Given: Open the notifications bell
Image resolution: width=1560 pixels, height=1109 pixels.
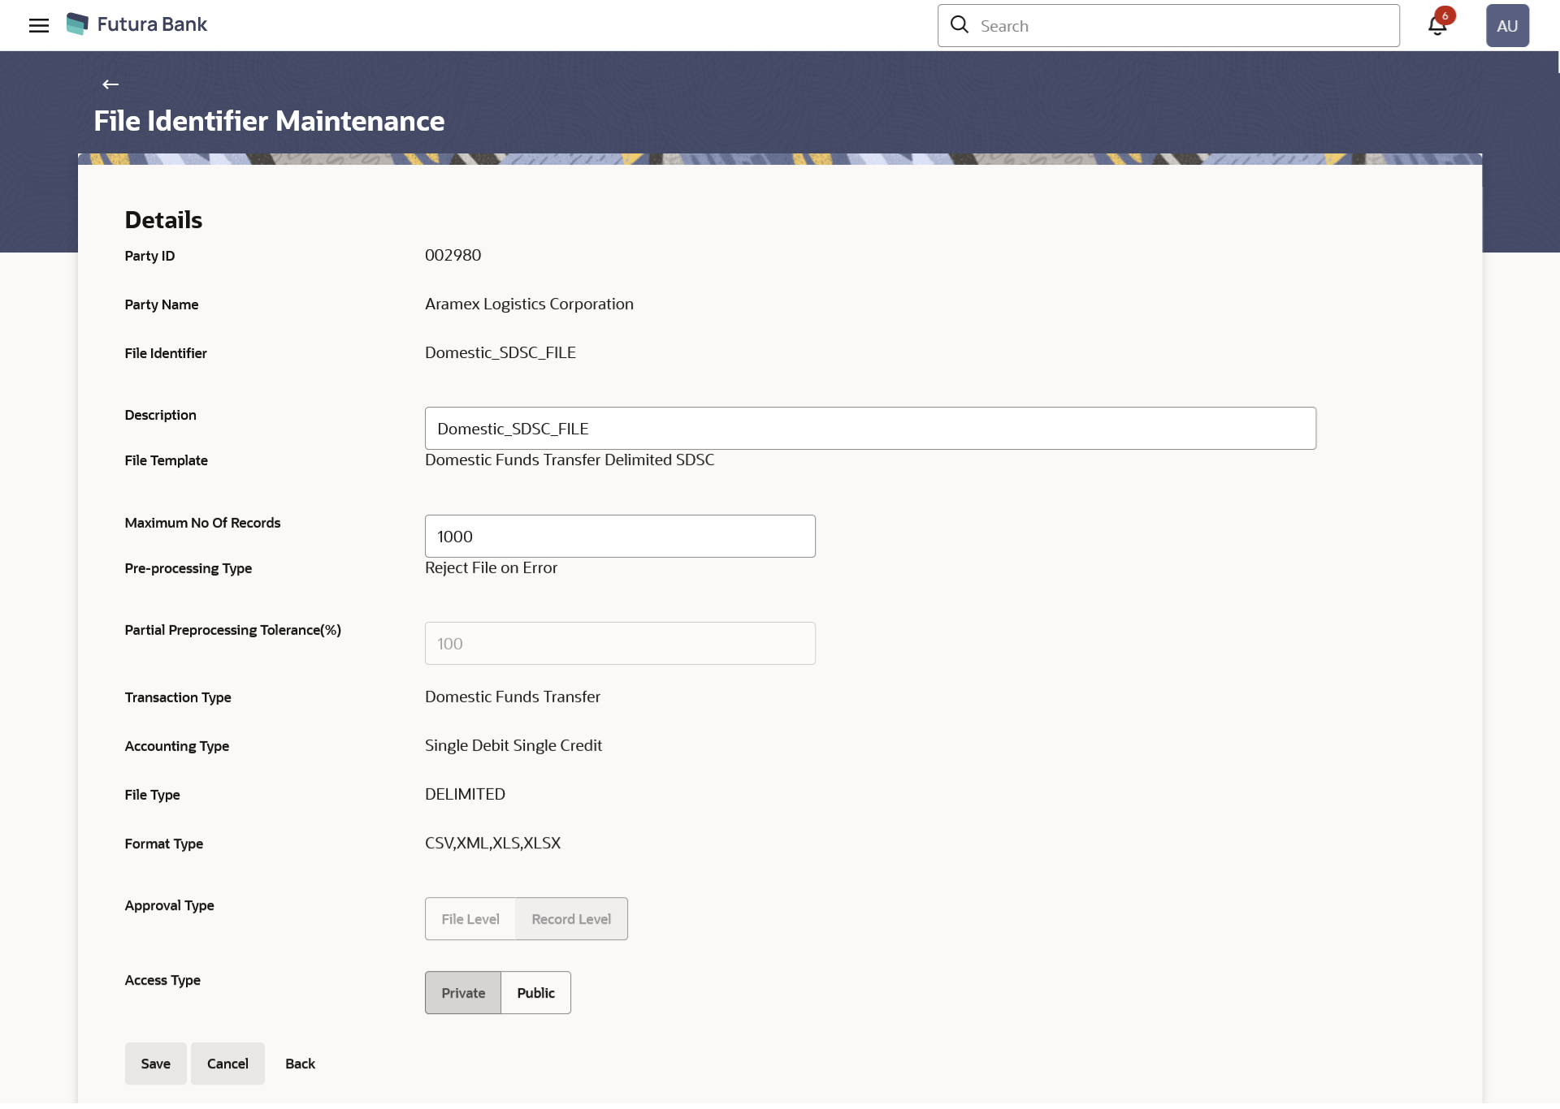Looking at the screenshot, I should 1436,27.
